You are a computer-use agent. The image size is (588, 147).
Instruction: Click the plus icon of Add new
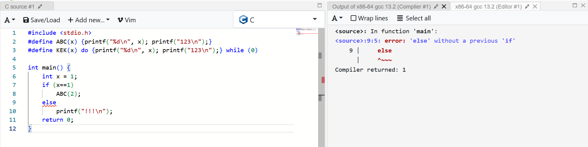pyautogui.click(x=71, y=20)
